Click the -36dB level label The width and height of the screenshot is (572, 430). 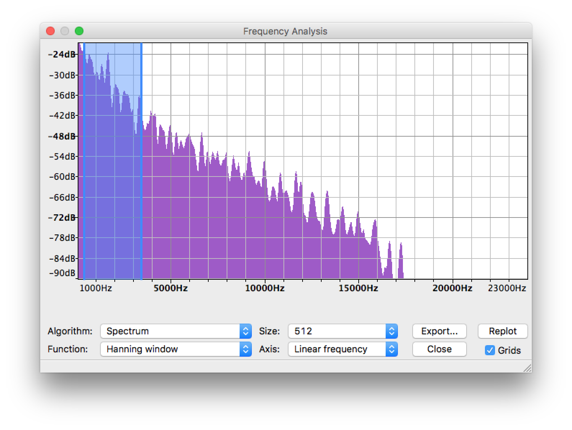coord(62,95)
